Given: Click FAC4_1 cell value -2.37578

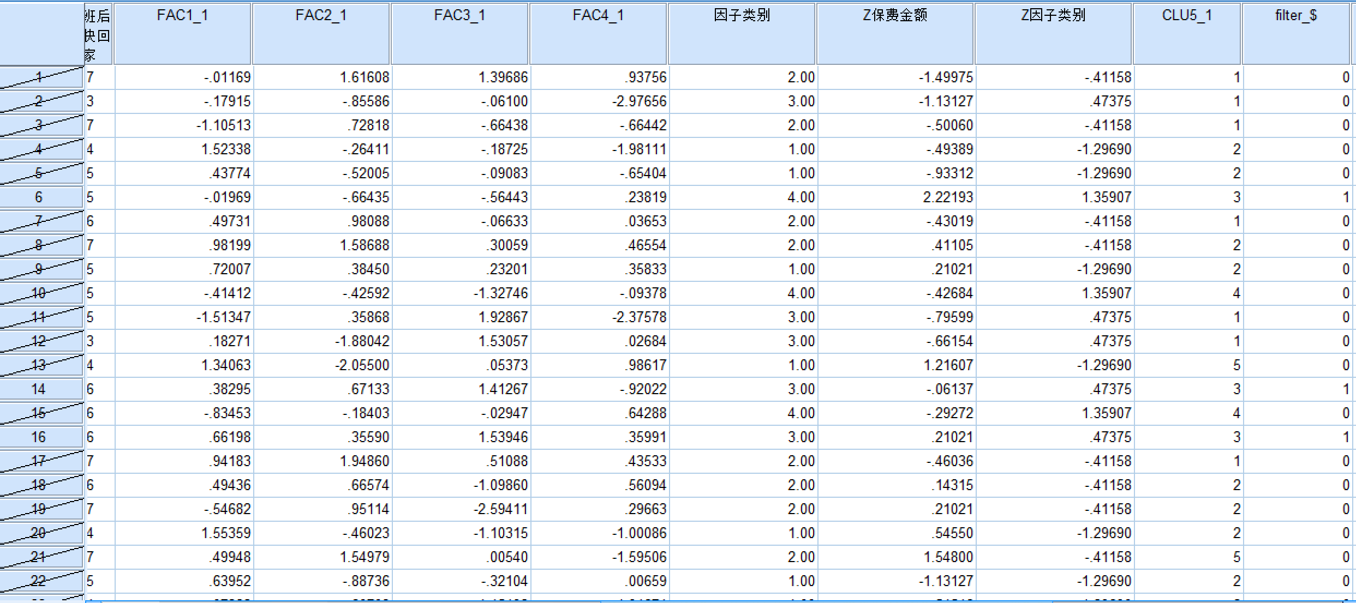Looking at the screenshot, I should pos(599,317).
